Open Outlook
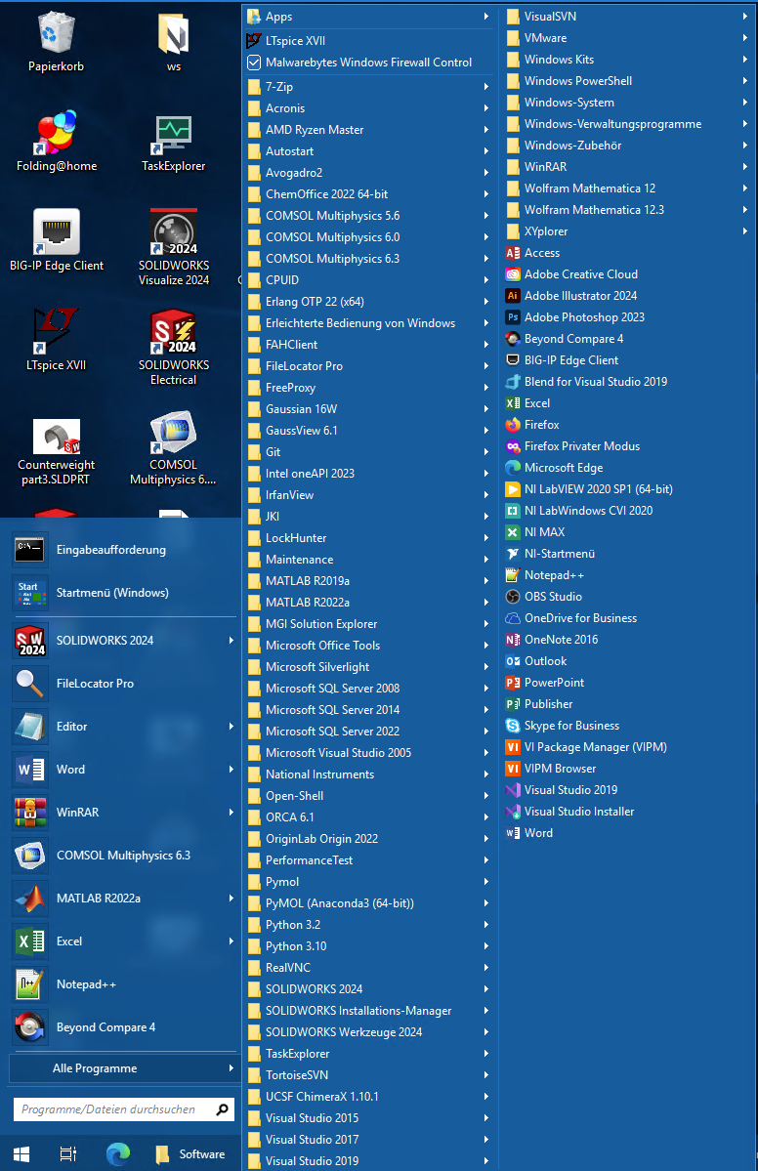Viewport: 758px width, 1171px height. (x=545, y=661)
